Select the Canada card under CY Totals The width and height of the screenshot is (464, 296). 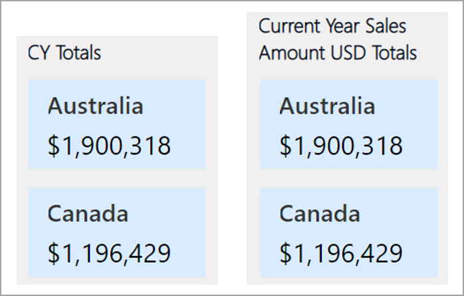click(117, 232)
